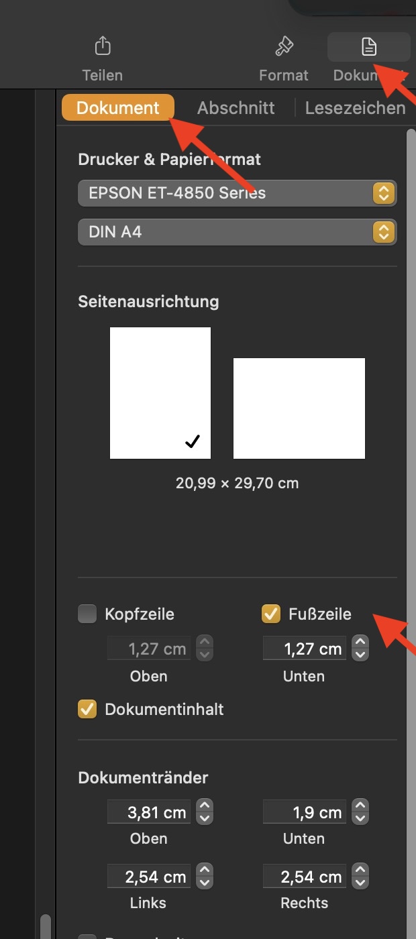
Task: Click the Fußzeile Unten distance field
Action: tap(304, 649)
